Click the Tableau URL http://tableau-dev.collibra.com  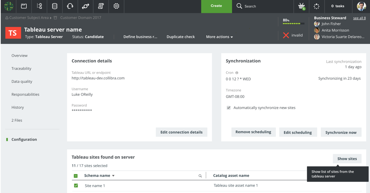98,78
